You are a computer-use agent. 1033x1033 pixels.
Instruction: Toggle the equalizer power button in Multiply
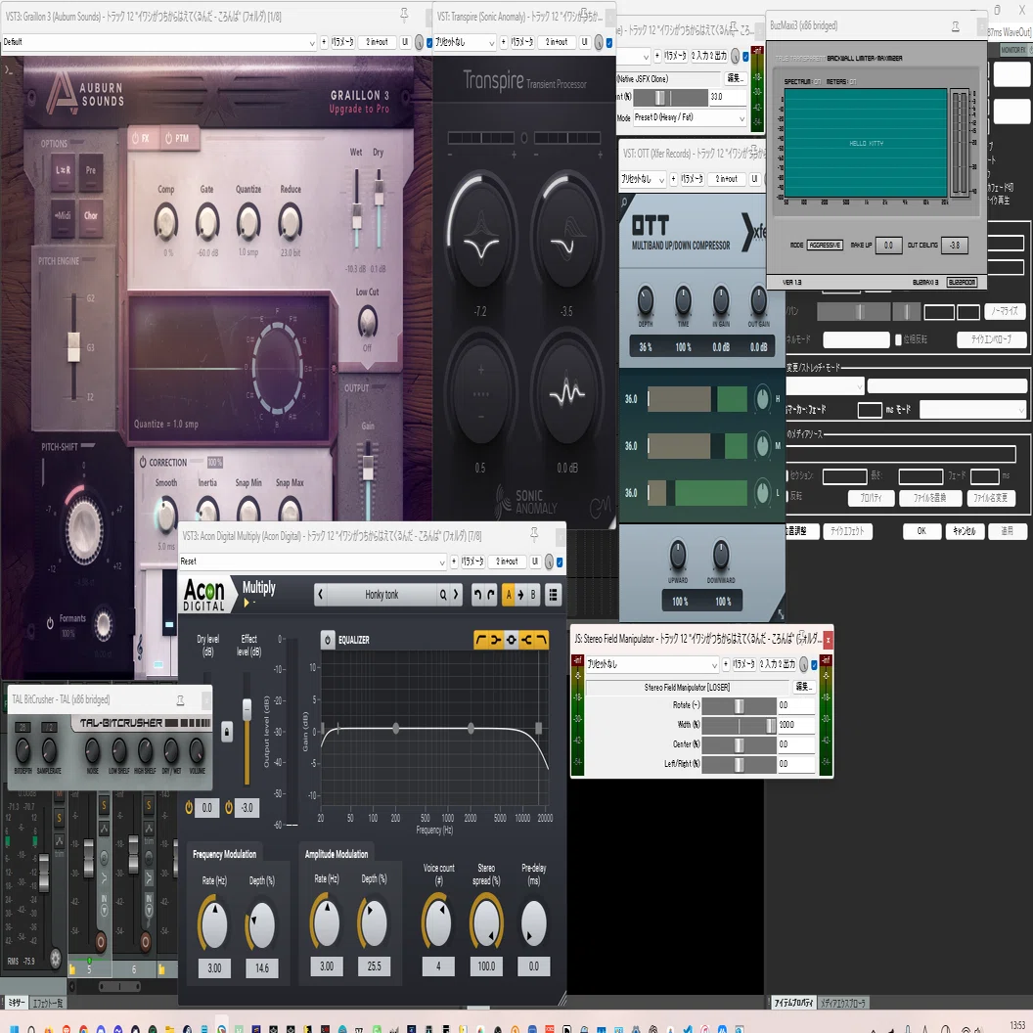coord(328,640)
